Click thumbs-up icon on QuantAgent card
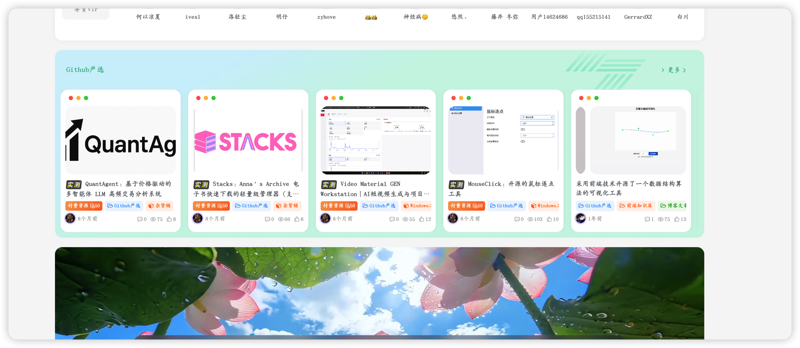800x348 pixels. (x=169, y=219)
